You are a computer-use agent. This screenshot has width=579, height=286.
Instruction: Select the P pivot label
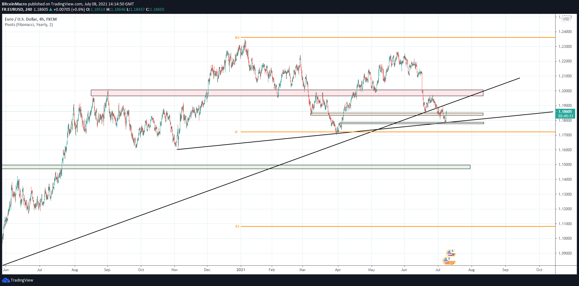236,132
